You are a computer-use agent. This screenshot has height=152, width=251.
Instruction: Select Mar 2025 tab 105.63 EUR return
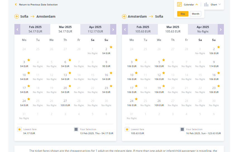[173, 29]
